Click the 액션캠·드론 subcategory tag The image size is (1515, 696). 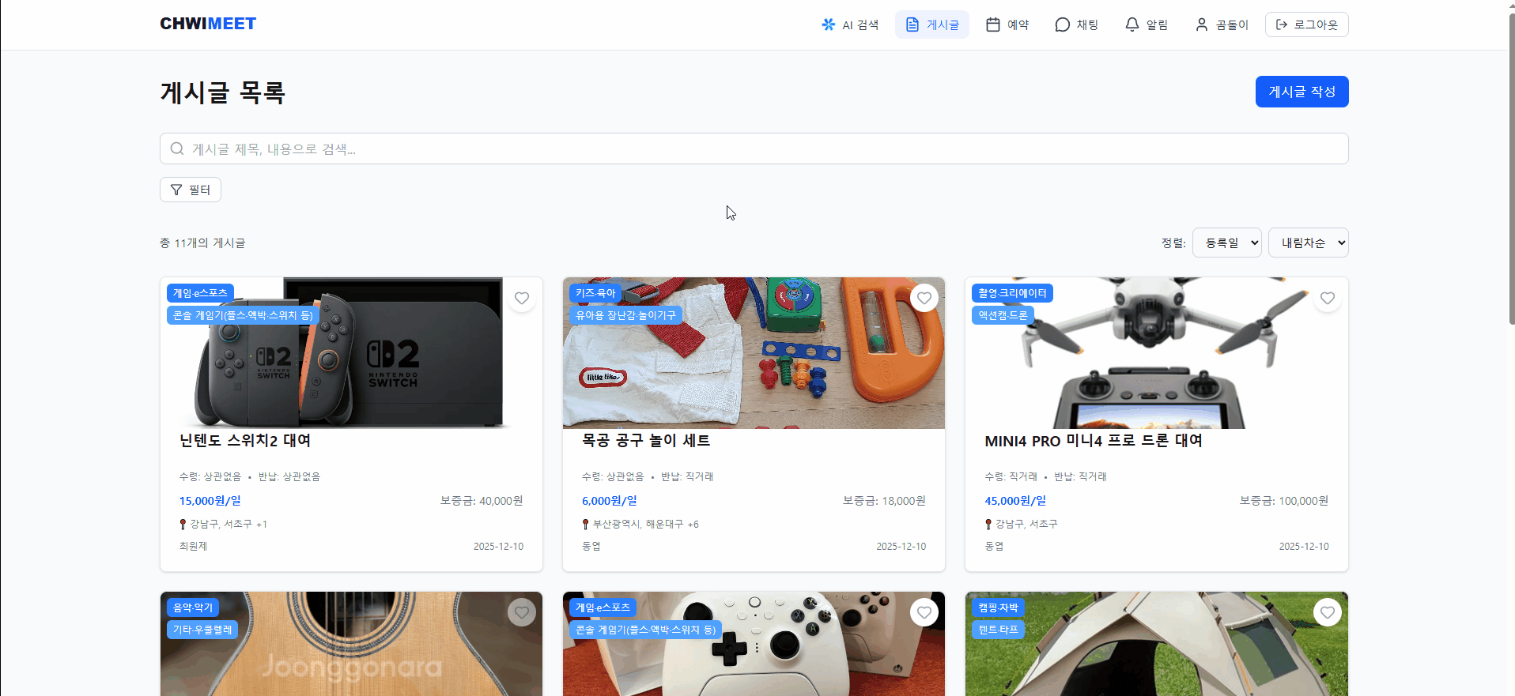point(1003,315)
